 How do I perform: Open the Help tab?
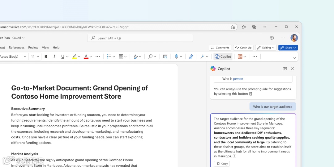pos(56,48)
